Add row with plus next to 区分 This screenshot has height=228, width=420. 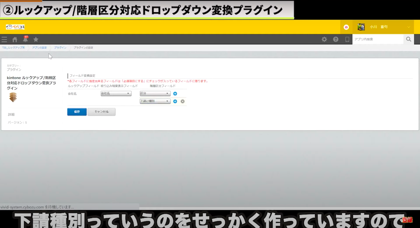click(x=175, y=94)
